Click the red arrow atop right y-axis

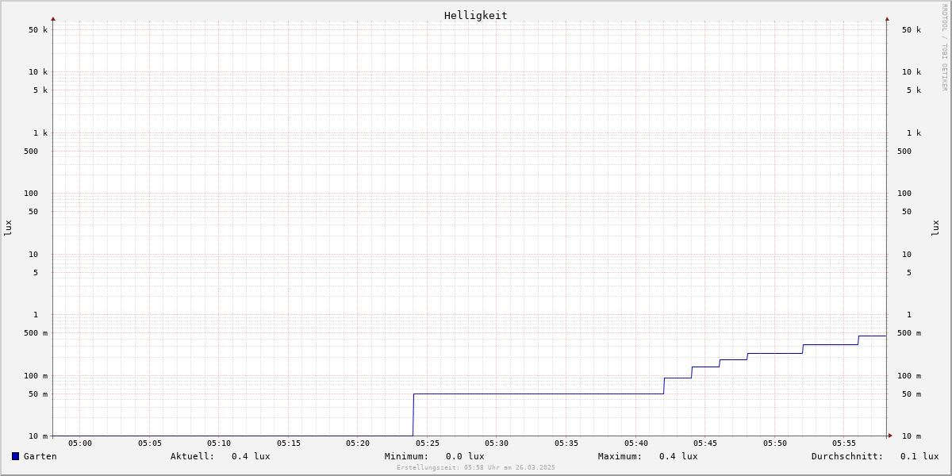(887, 18)
